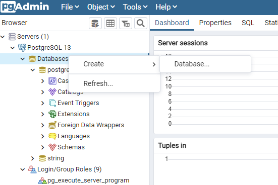Screen dimensions: 278x185
Task: Collapse the Login/Group Roles node
Action: click(23, 169)
